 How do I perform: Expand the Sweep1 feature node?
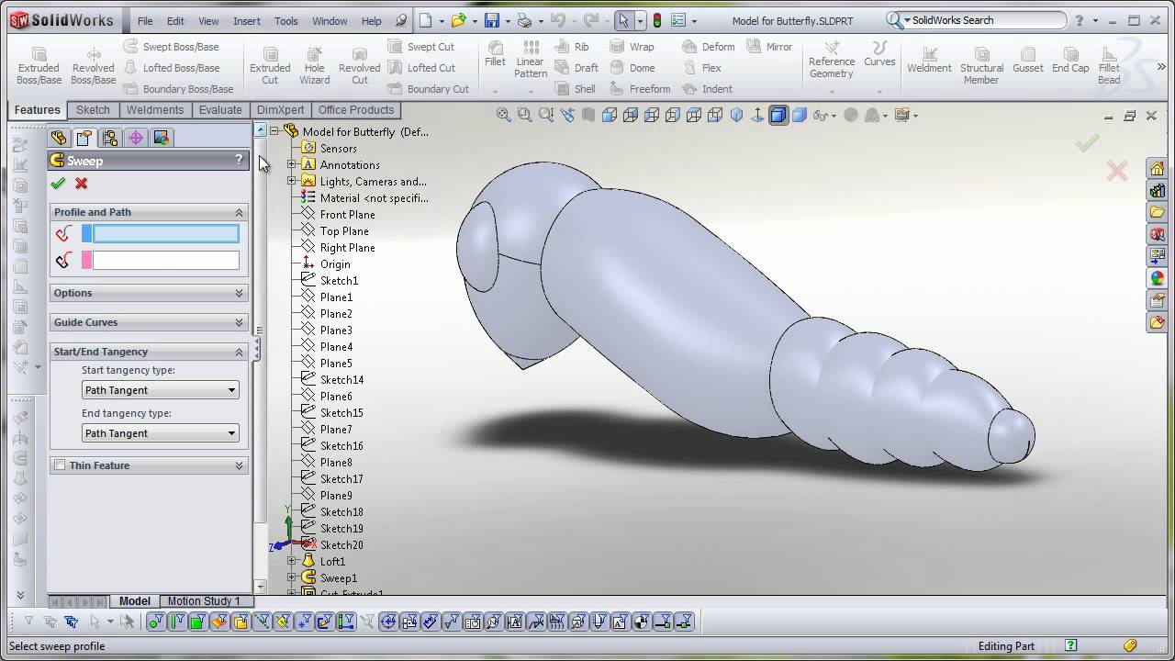(x=292, y=578)
